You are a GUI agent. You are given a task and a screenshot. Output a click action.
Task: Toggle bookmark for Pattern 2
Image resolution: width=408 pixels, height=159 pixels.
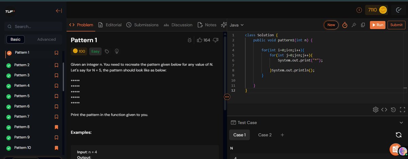56,65
